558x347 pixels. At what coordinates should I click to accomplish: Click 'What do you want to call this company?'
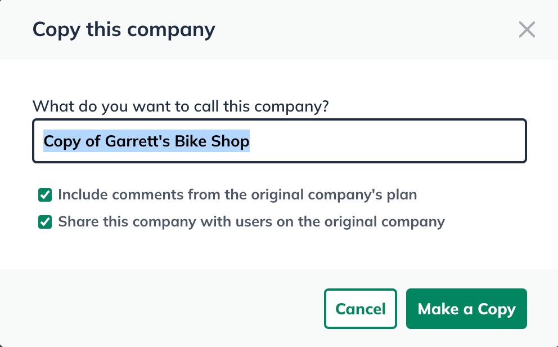[181, 106]
